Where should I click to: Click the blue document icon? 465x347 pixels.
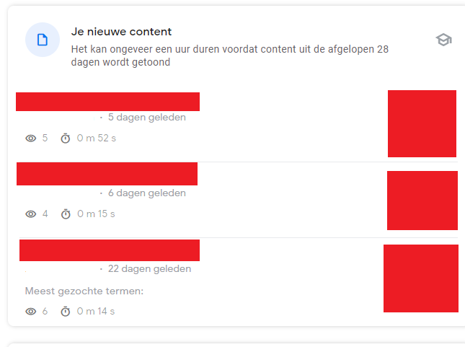[43, 40]
